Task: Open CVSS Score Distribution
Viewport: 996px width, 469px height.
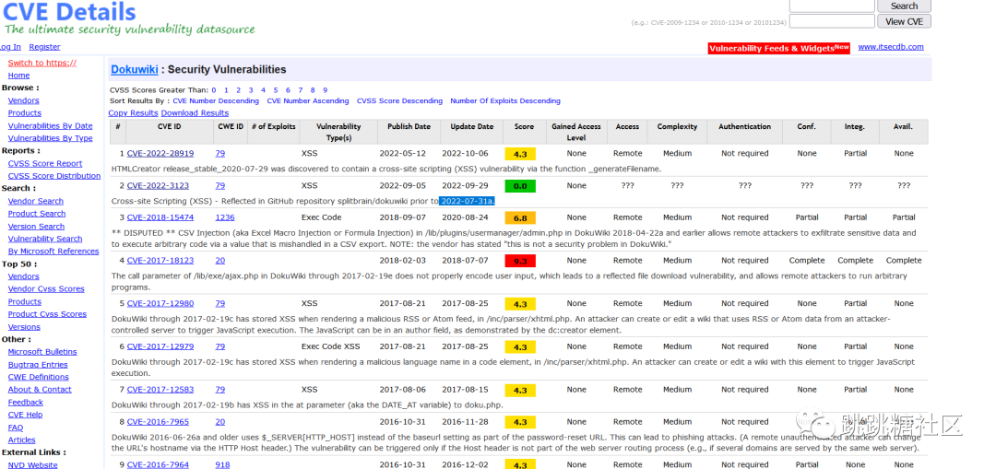Action: pos(54,176)
